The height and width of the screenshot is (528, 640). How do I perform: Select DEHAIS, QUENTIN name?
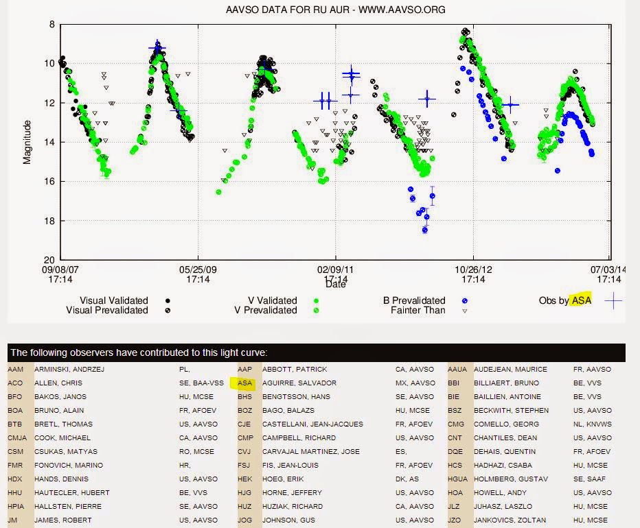click(505, 452)
